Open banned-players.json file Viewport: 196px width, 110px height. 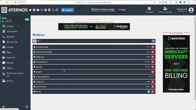click(x=43, y=52)
